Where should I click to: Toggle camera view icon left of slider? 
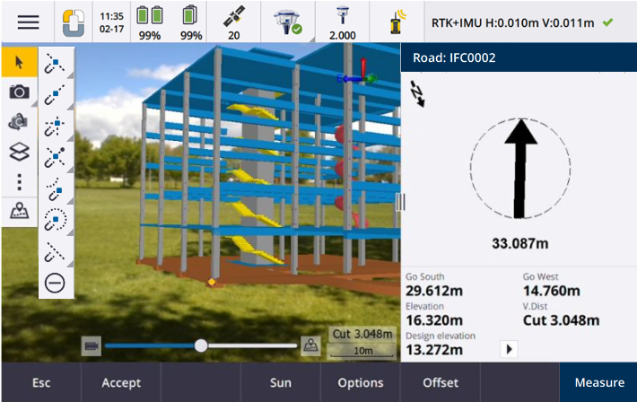91,345
